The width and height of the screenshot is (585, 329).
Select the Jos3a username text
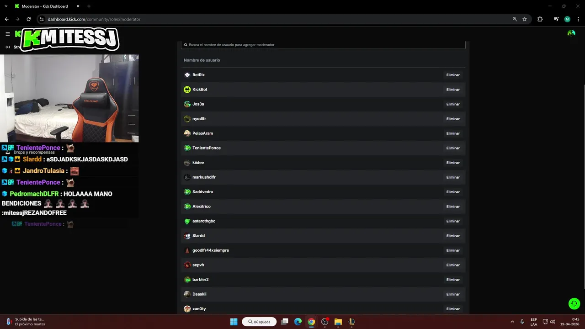tap(198, 104)
